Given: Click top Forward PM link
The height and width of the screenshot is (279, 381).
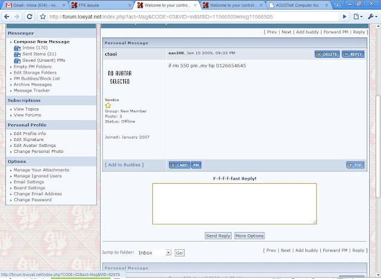Looking at the screenshot, I should tap(336, 32).
